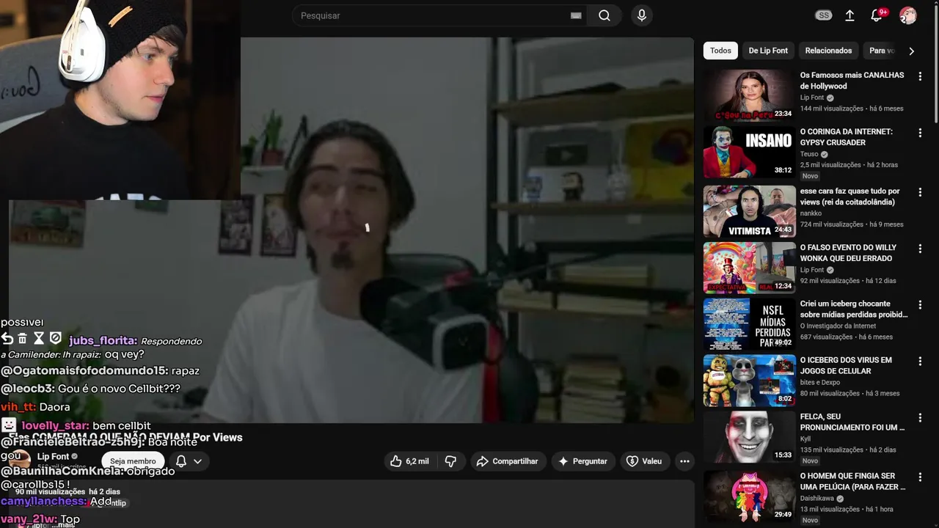Viewport: 939px width, 528px height.
Task: Click the trash delete icon in chat overlay
Action: tap(23, 339)
